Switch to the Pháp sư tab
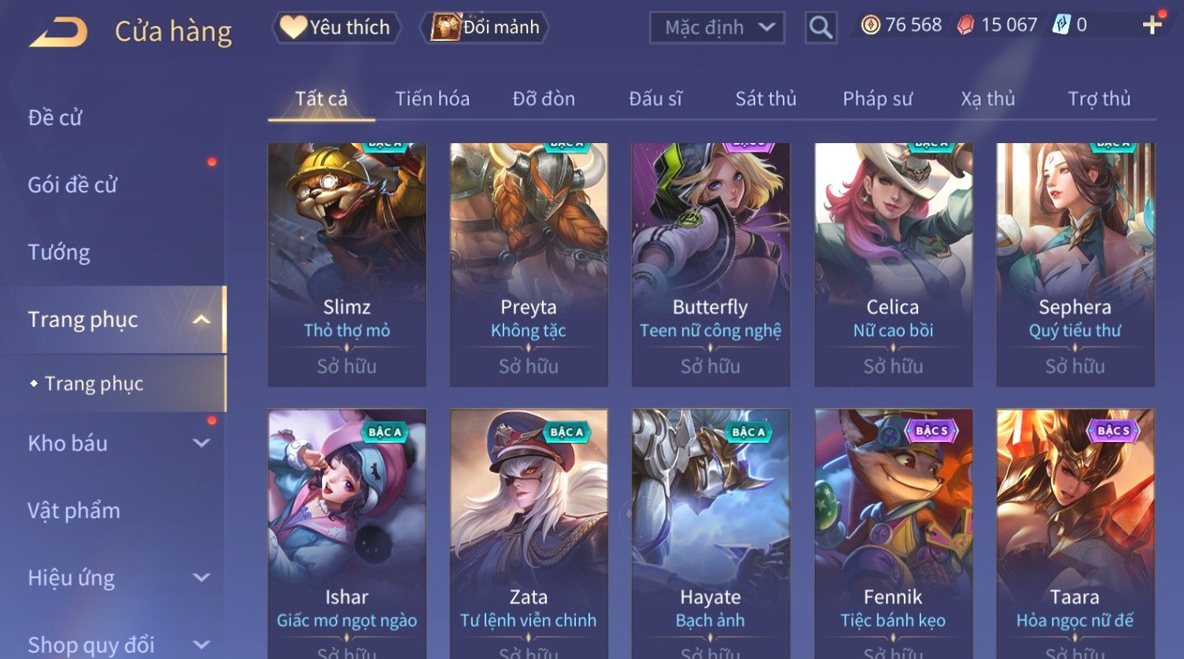The width and height of the screenshot is (1184, 659). [877, 99]
